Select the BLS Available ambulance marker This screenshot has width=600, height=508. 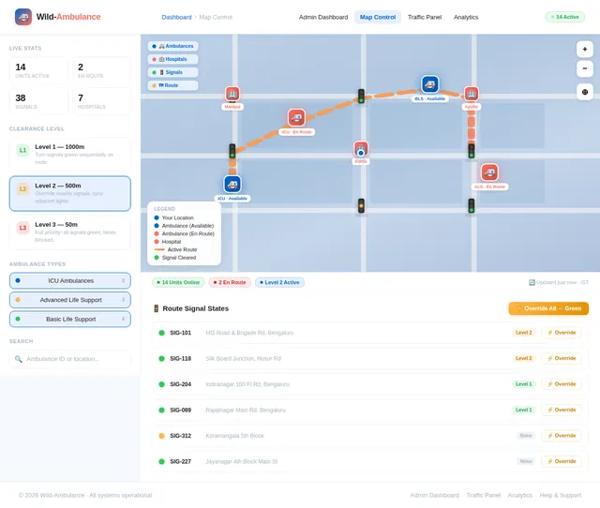coord(429,84)
